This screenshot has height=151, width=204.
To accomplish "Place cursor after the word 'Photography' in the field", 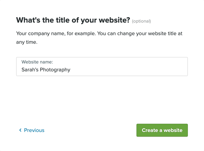I will 71,70.
